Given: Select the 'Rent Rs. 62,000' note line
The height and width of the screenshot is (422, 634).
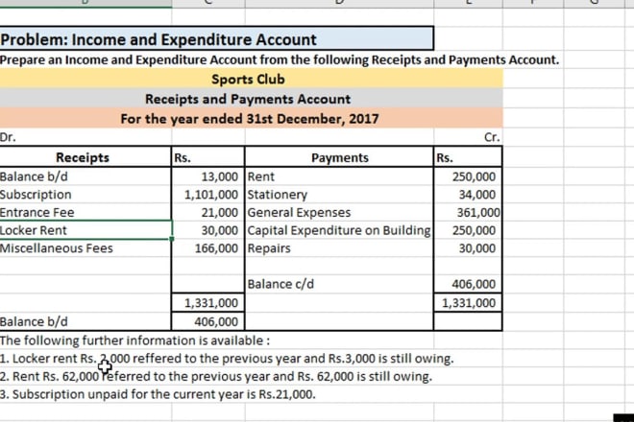Looking at the screenshot, I should (216, 376).
